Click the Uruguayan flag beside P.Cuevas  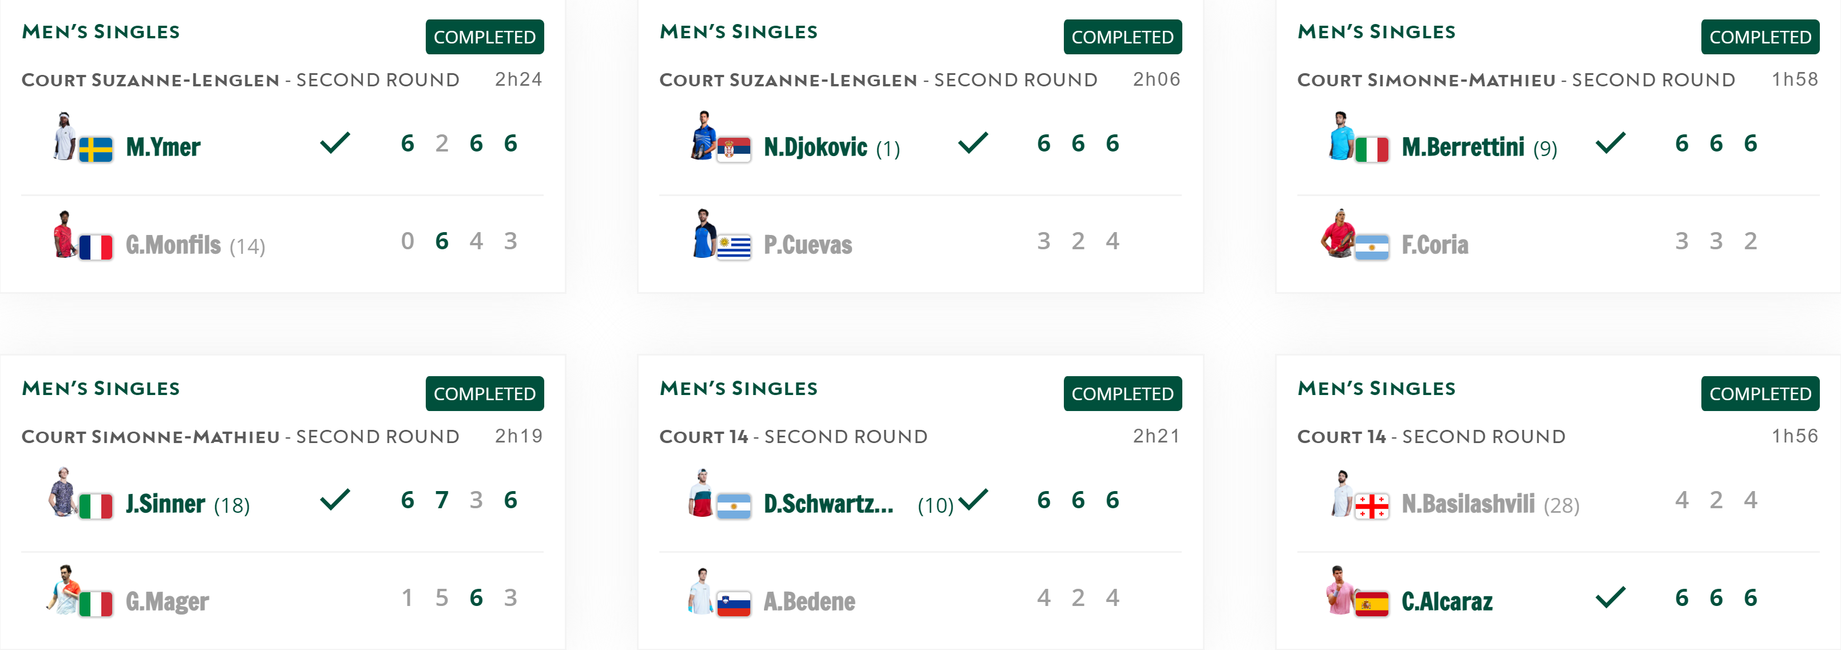click(x=733, y=248)
